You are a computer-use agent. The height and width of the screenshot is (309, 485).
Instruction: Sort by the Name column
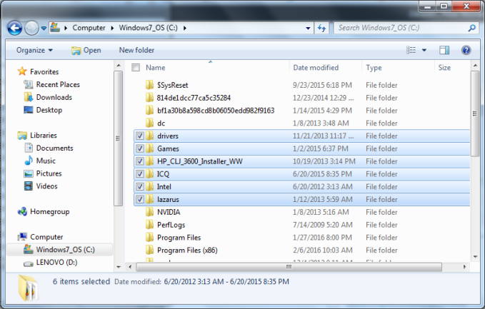coord(155,67)
